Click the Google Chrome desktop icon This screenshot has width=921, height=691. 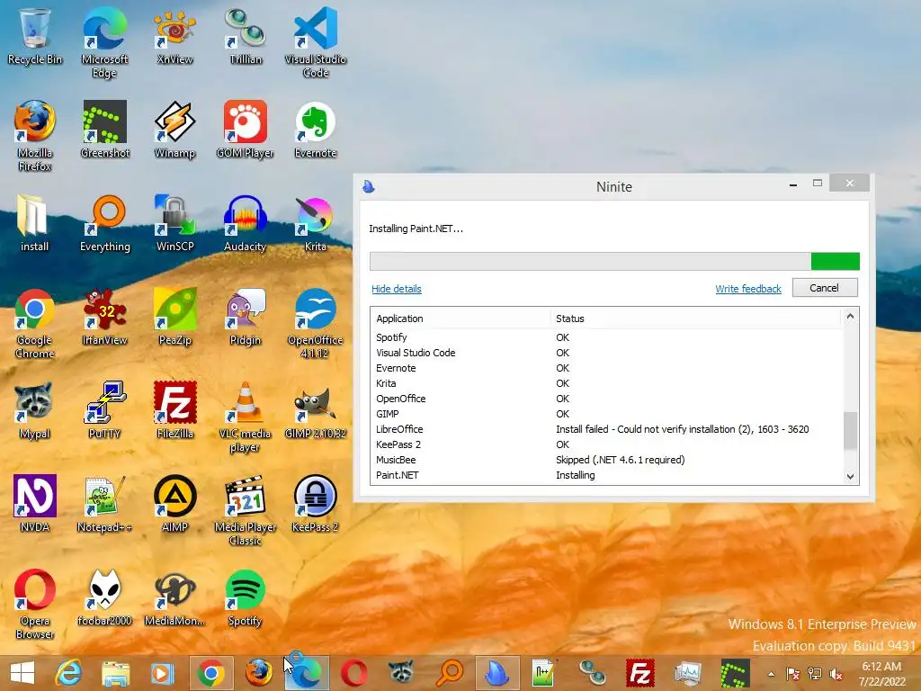pyautogui.click(x=35, y=323)
